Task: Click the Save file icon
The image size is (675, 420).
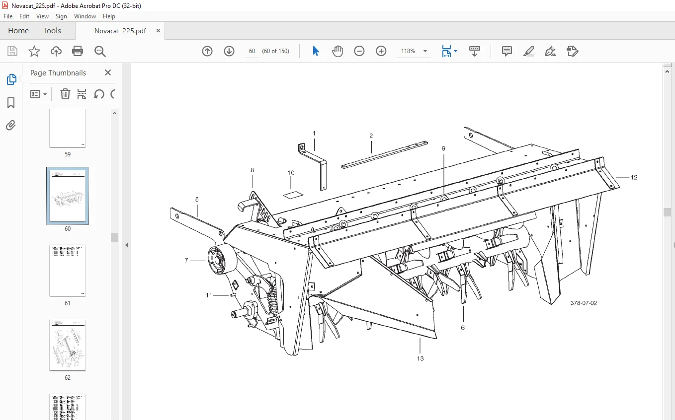Action: click(12, 51)
